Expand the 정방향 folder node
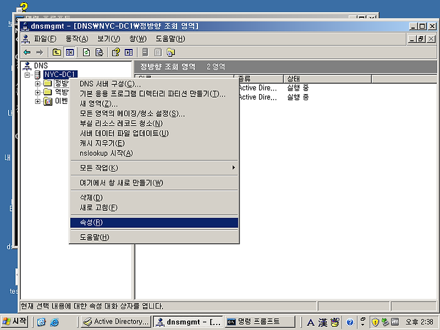This screenshot has height=330, width=440. [x=38, y=84]
